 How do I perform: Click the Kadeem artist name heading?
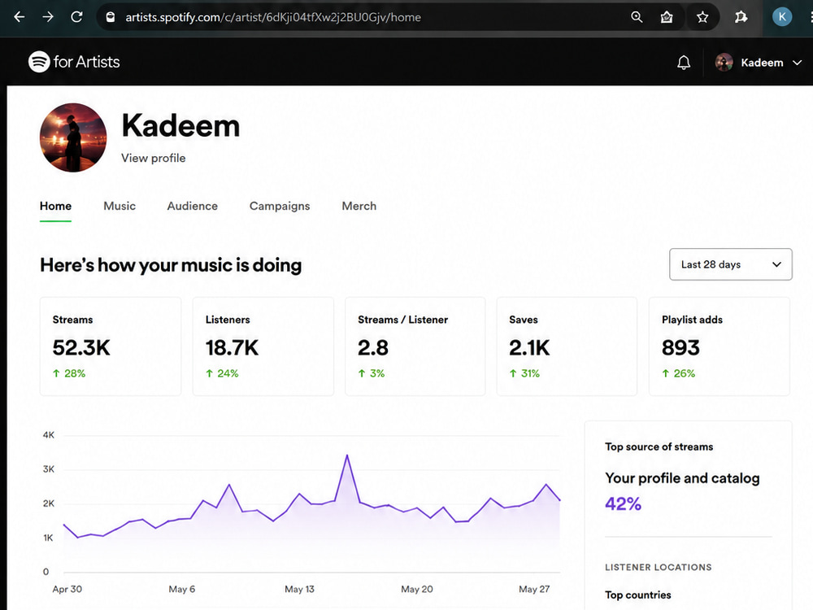pos(180,126)
